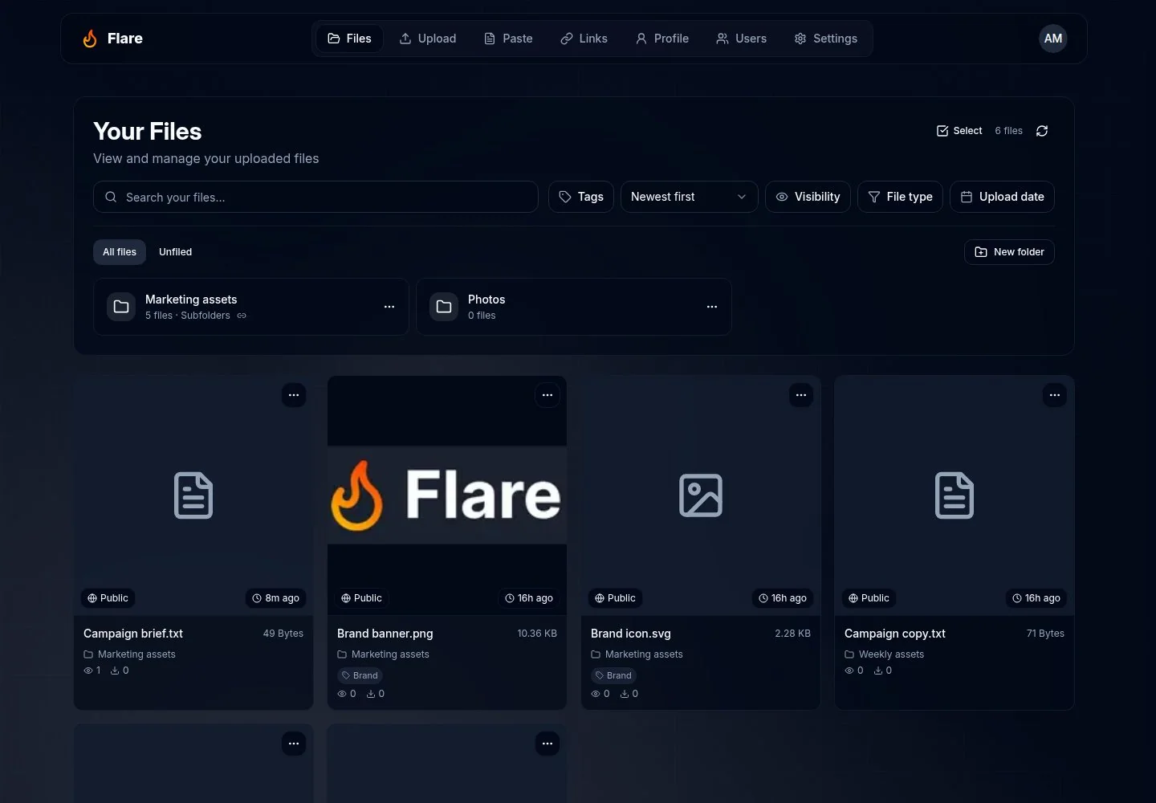
Task: Expand the Newest first sort dropdown
Action: click(x=689, y=197)
